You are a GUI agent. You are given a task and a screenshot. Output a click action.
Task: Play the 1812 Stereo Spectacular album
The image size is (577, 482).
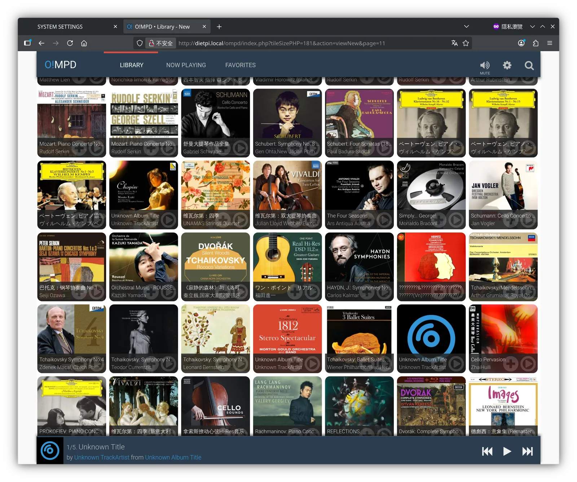click(312, 364)
